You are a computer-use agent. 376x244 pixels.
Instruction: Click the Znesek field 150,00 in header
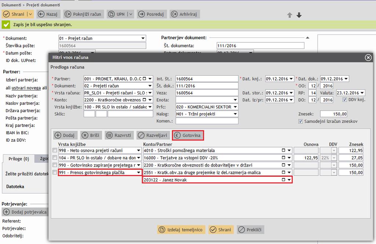click(x=333, y=114)
